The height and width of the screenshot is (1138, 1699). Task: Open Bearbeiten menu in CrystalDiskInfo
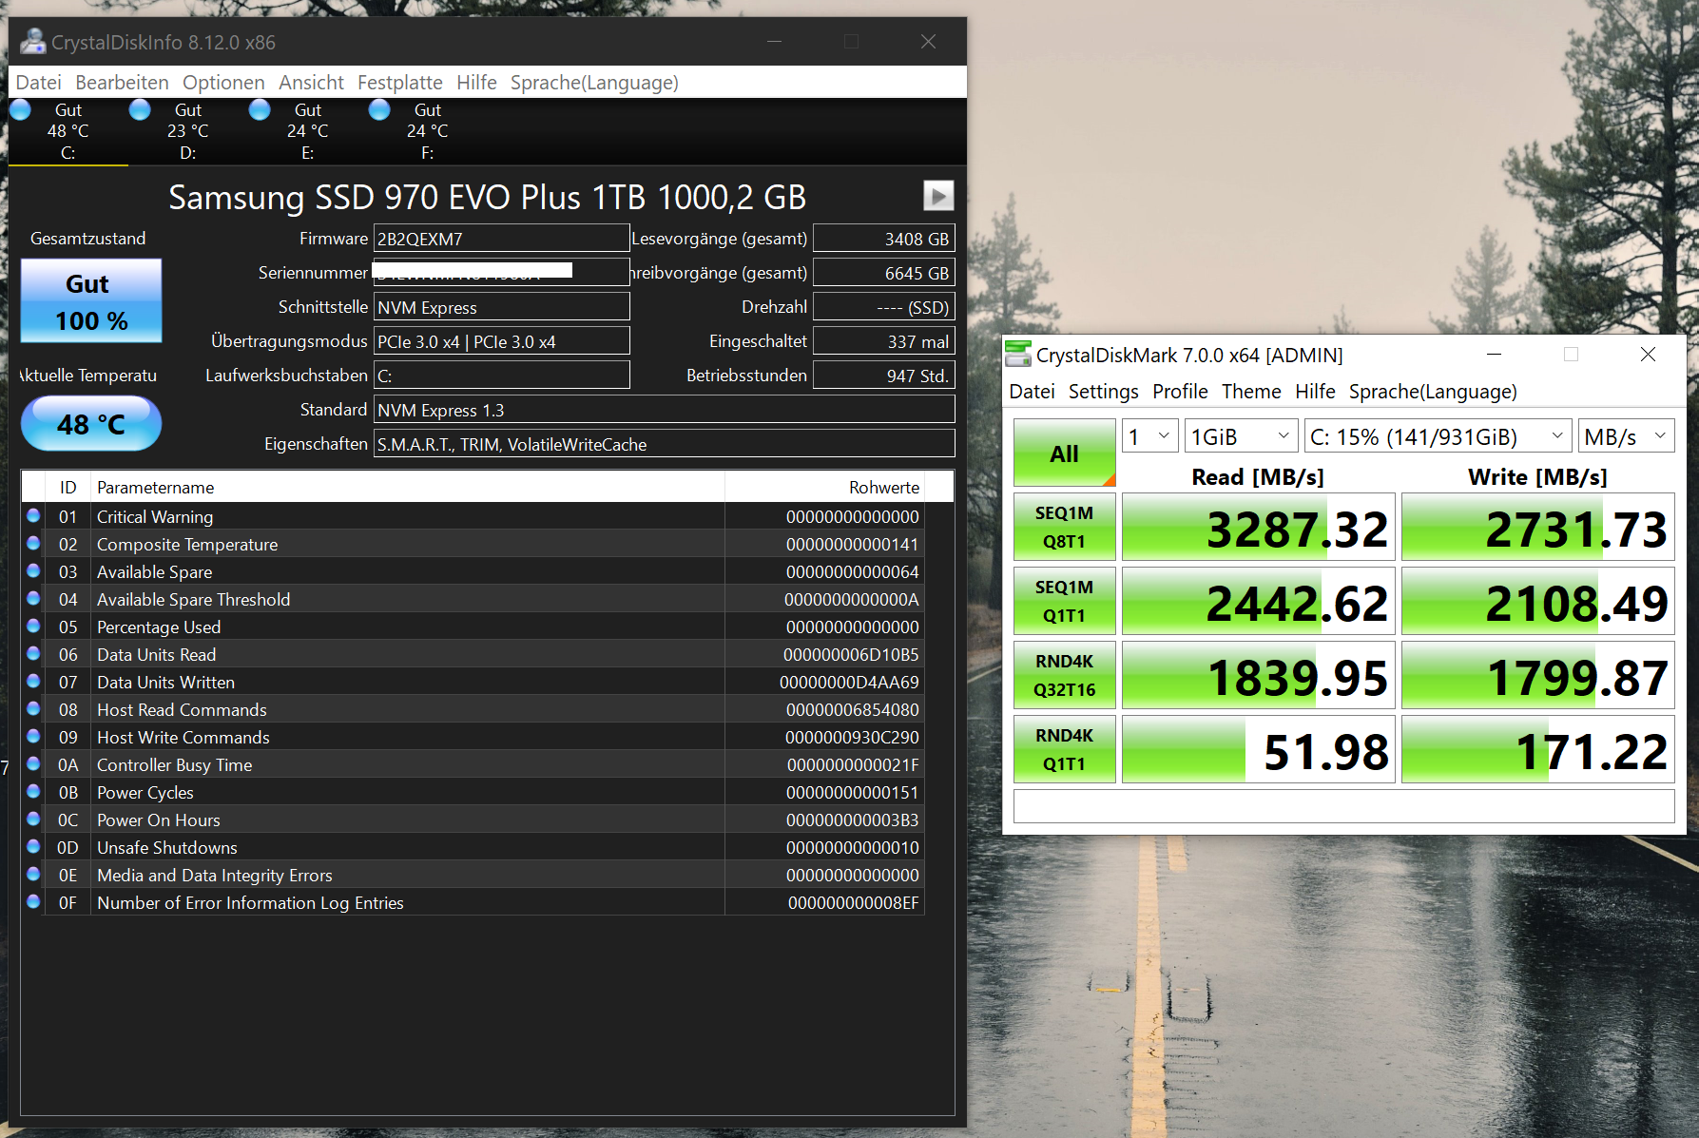click(122, 83)
